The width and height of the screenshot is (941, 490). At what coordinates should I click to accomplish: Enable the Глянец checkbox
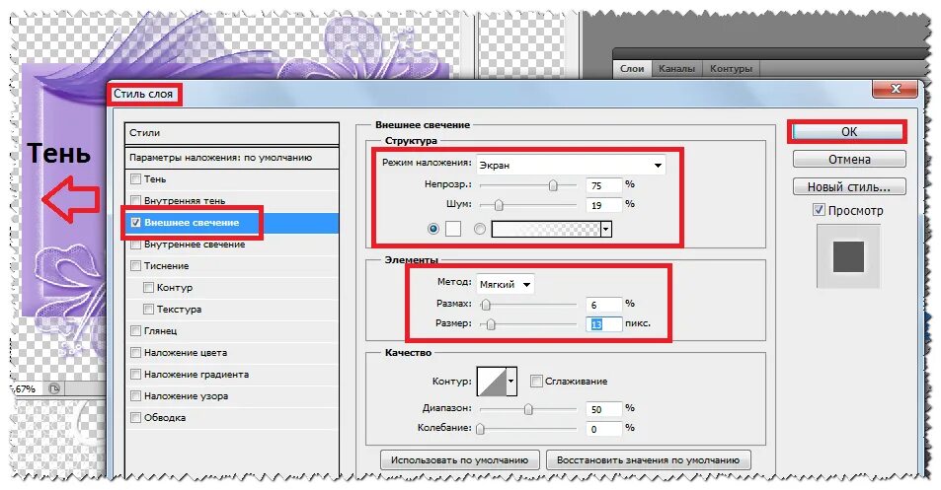pyautogui.click(x=135, y=330)
